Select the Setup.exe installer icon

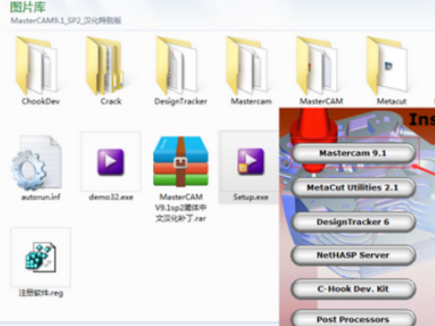coord(251,162)
